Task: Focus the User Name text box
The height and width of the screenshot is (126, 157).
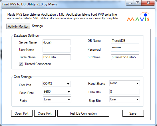Action: coord(57,50)
